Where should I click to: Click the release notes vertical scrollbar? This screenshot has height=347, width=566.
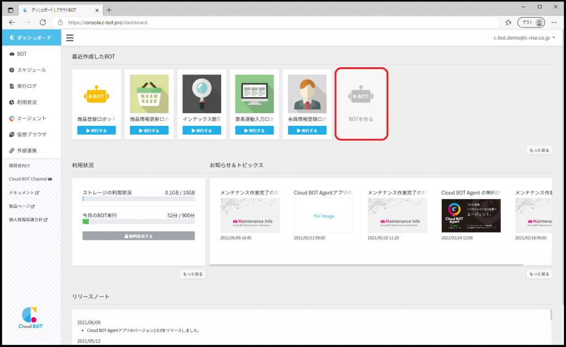coord(551,314)
